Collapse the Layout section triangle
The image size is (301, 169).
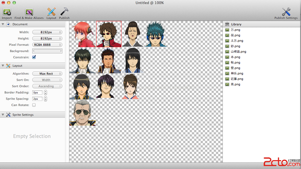pos(3,66)
